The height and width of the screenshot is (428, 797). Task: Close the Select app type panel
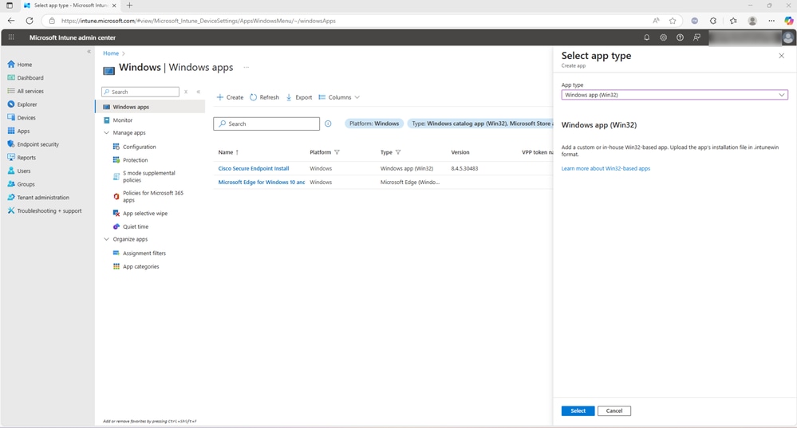pos(781,56)
